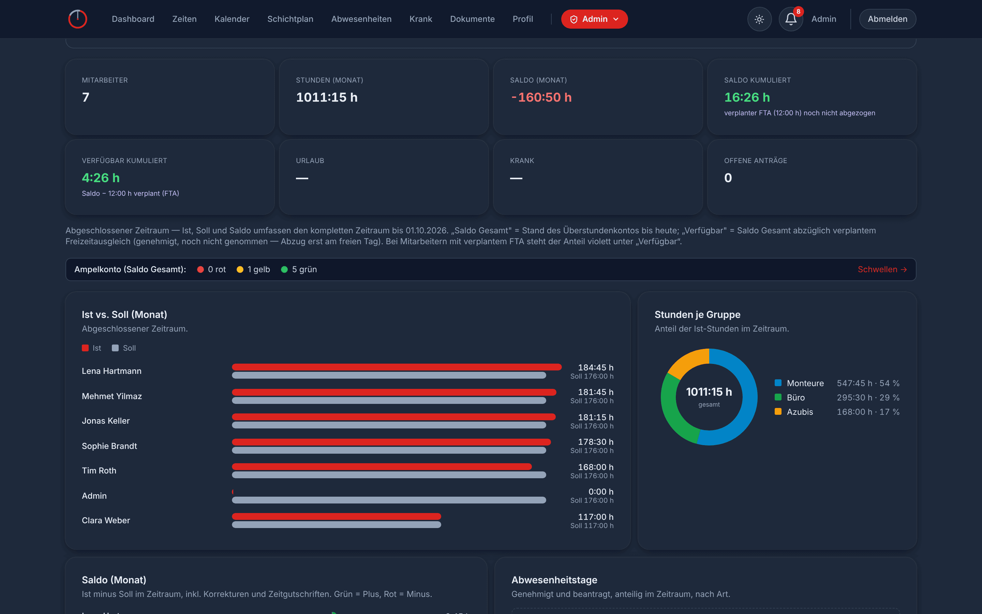Click the yellow dot for 1 gelb
Screen dimensions: 982x614
click(240, 269)
